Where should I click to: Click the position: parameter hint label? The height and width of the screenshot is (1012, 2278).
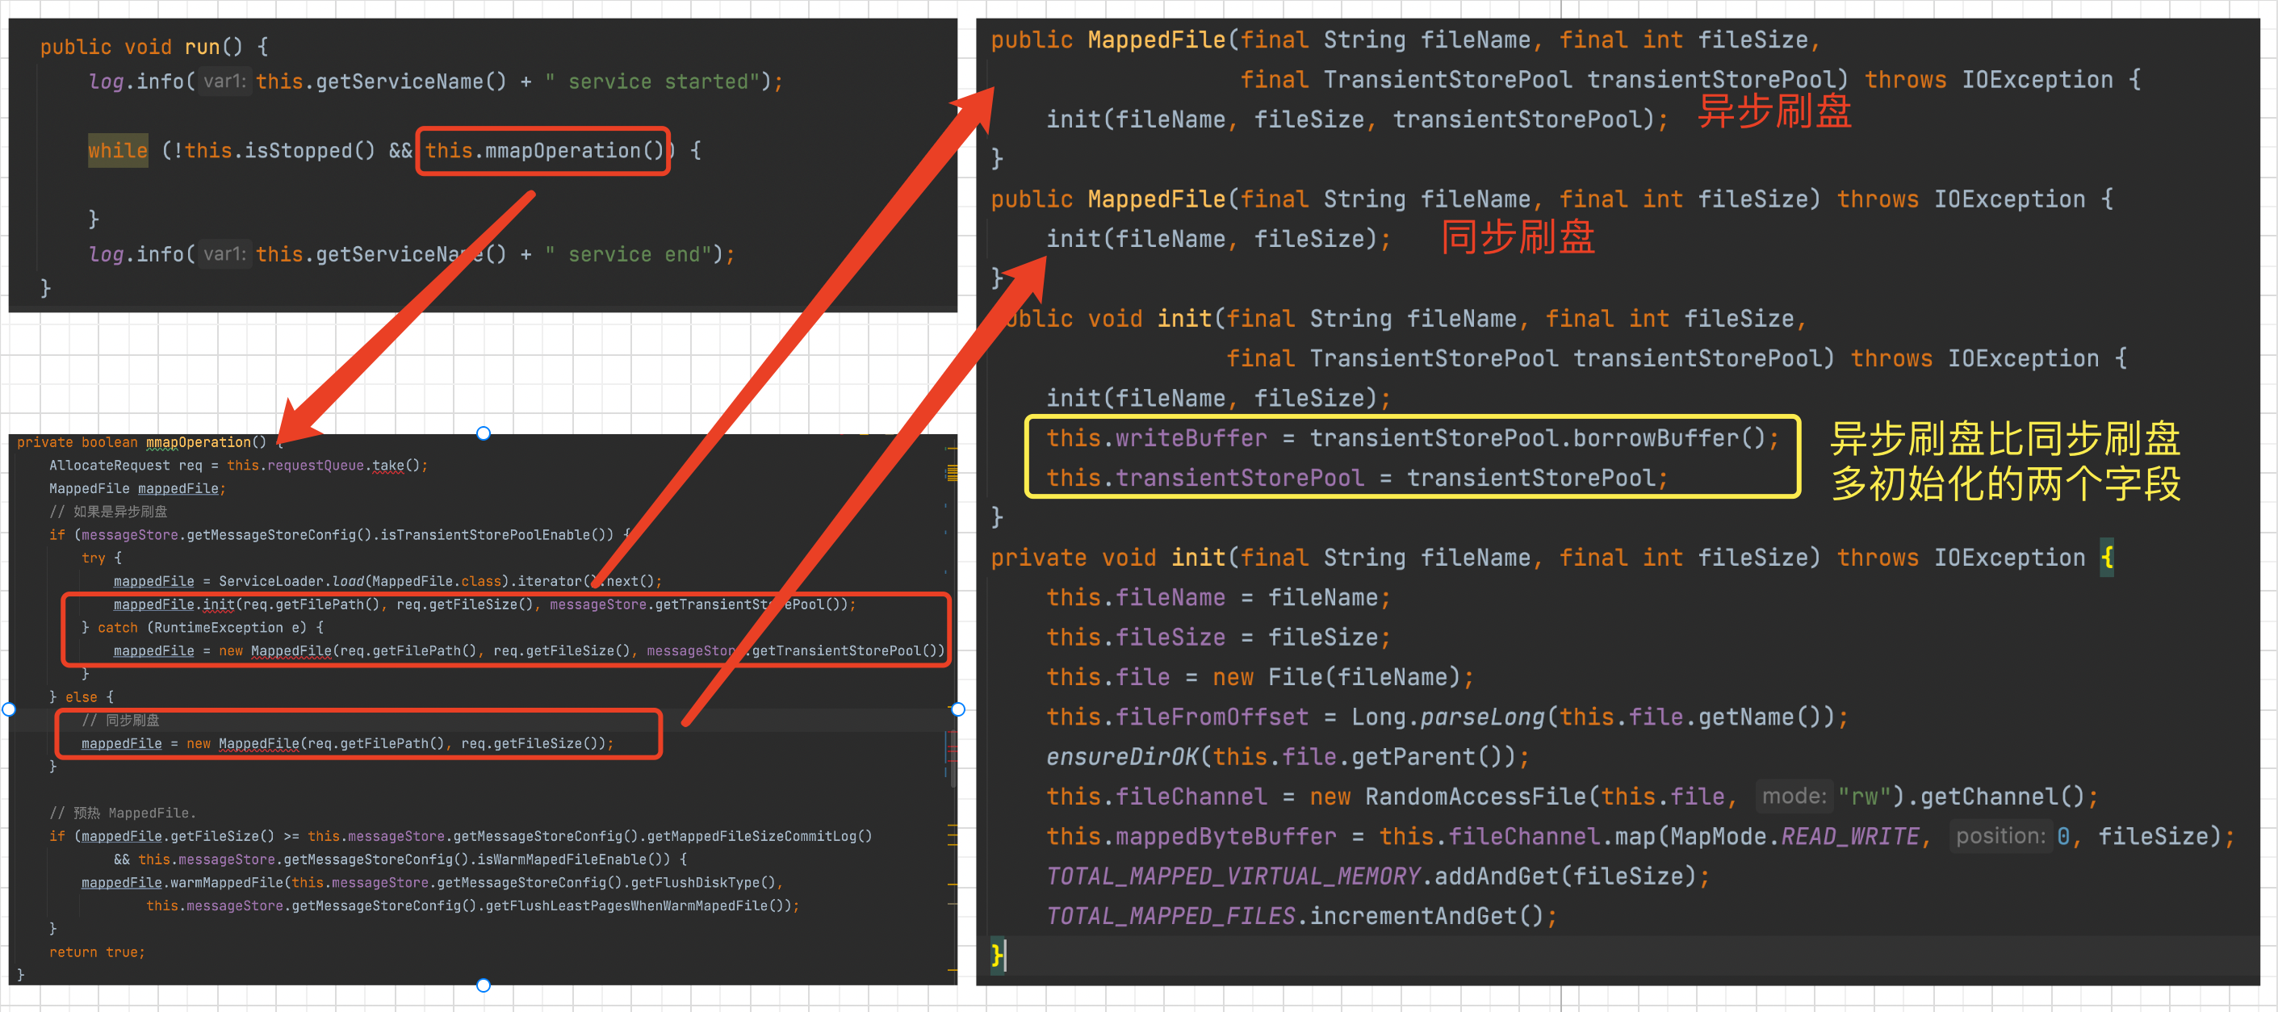coord(2000,836)
